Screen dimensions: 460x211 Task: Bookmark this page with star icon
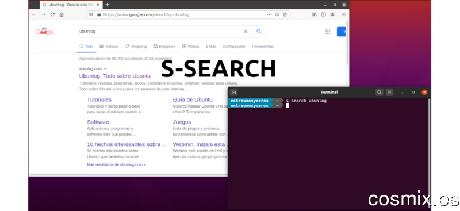click(x=285, y=14)
